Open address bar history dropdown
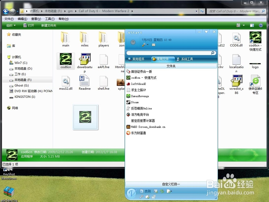 (x=196, y=11)
